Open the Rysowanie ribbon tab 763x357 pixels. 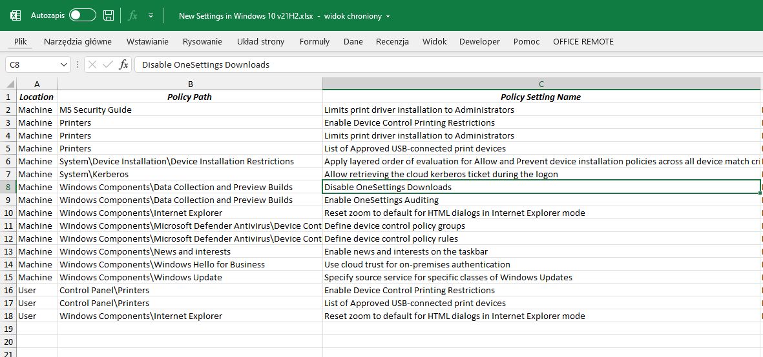pyautogui.click(x=202, y=42)
